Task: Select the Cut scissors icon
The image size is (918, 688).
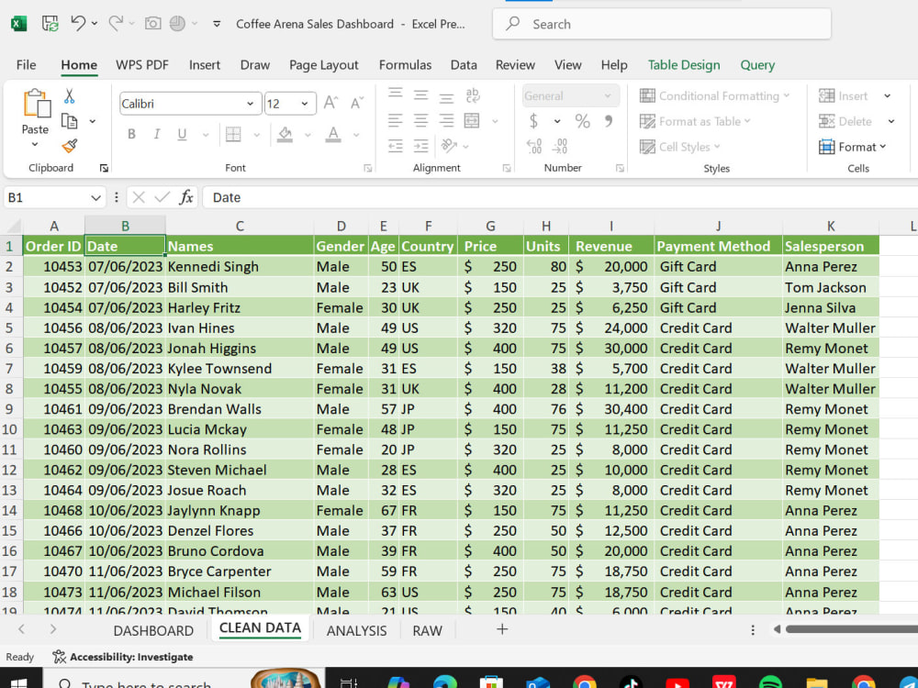Action: (69, 96)
